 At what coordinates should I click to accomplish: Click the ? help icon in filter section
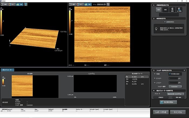tap(184, 70)
